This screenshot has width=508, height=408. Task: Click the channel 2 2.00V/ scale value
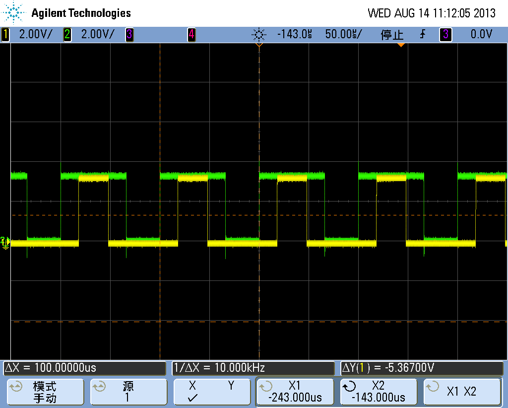click(x=98, y=34)
